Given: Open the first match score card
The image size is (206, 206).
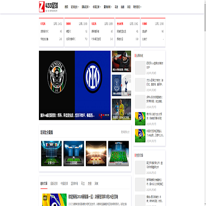Looking at the screenshot, I should 51,32.
